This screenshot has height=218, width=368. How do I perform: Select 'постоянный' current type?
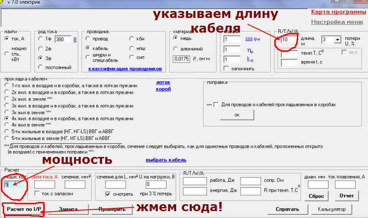pos(40,67)
